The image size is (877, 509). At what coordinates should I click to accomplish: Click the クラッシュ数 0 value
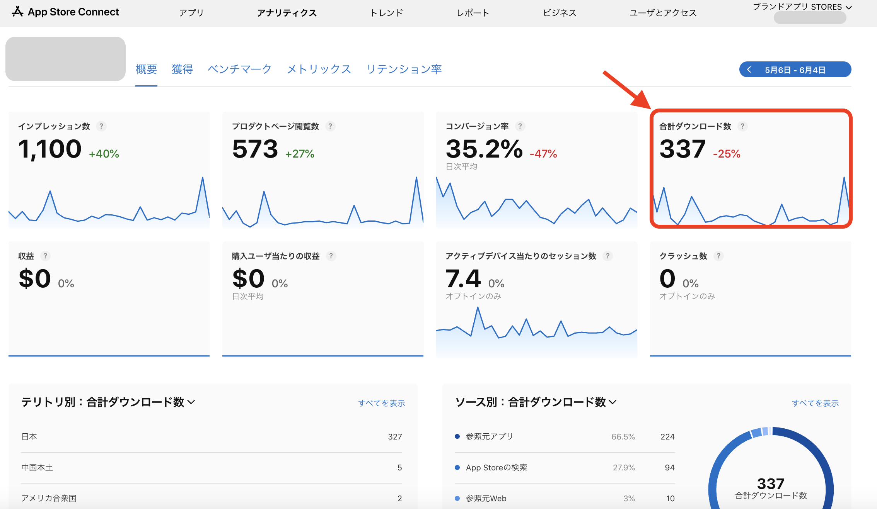click(667, 278)
